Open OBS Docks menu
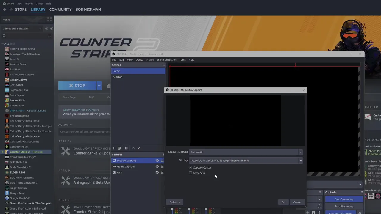Screen dimensions: 381x214 pos(139,60)
